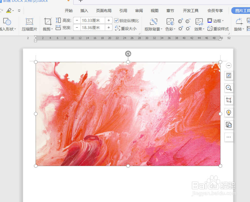Click the three-dot more options button

(x=229, y=137)
